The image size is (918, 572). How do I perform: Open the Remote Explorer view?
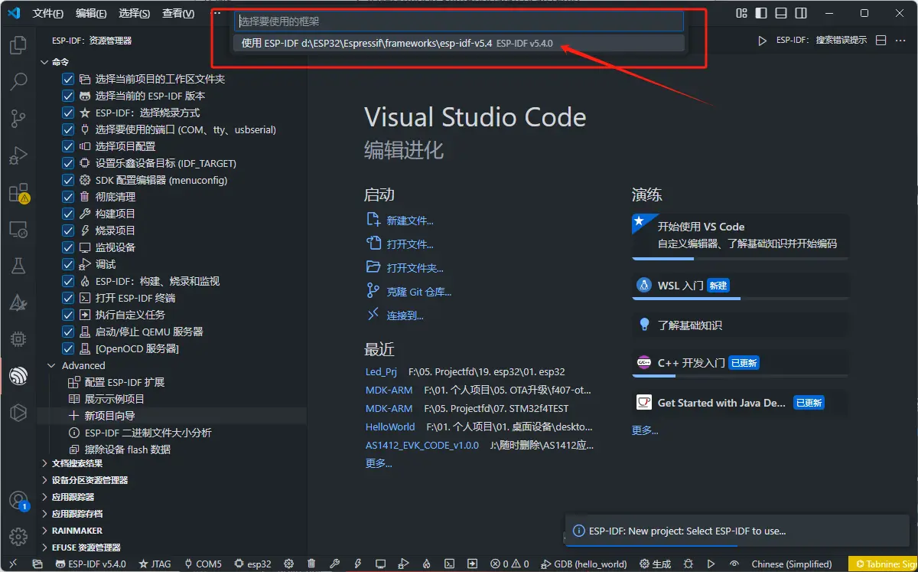point(18,229)
